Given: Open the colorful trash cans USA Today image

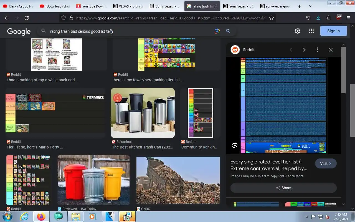Looking at the screenshot, I should pos(93,180).
